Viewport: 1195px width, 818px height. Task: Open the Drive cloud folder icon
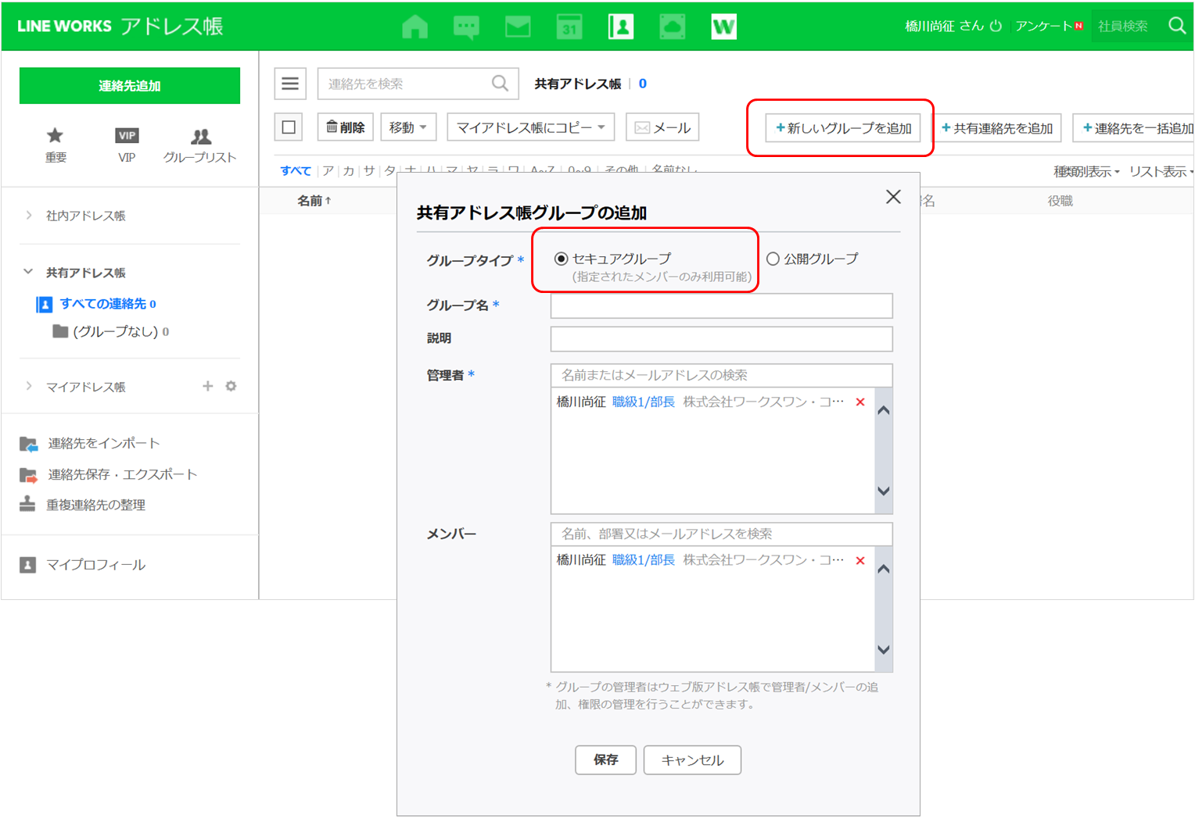672,27
